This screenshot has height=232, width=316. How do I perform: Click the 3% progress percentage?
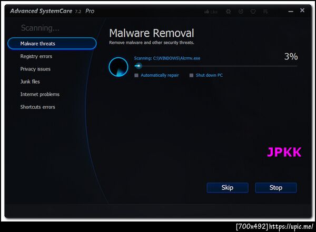pos(291,57)
